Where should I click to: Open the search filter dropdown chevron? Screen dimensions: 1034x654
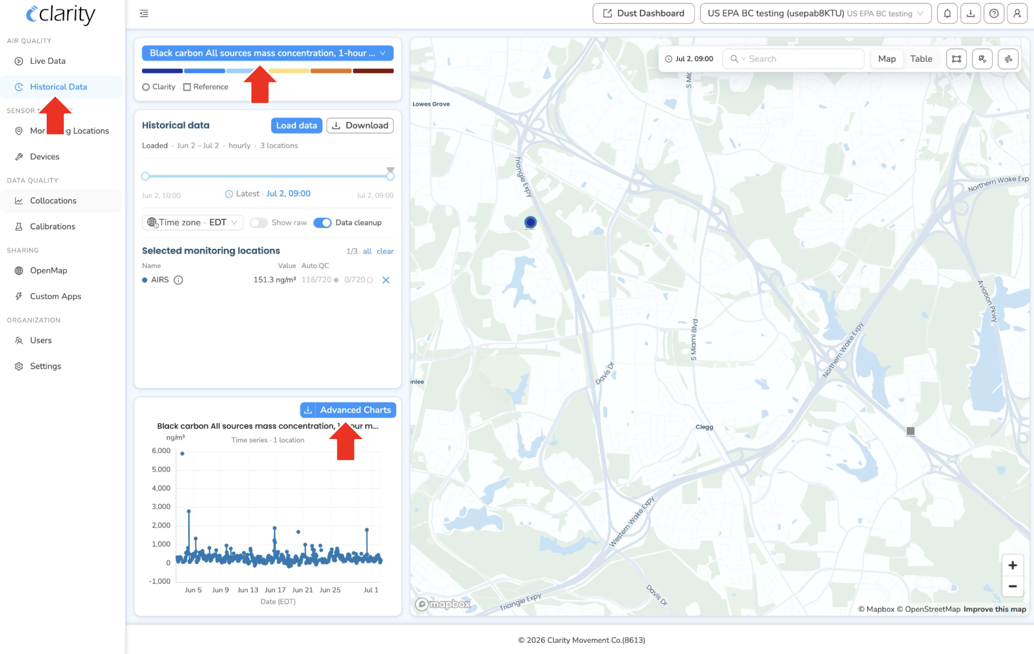tap(744, 59)
